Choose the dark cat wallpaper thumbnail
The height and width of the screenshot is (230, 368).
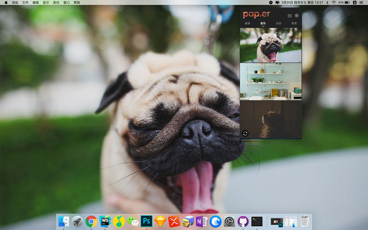coord(270,120)
